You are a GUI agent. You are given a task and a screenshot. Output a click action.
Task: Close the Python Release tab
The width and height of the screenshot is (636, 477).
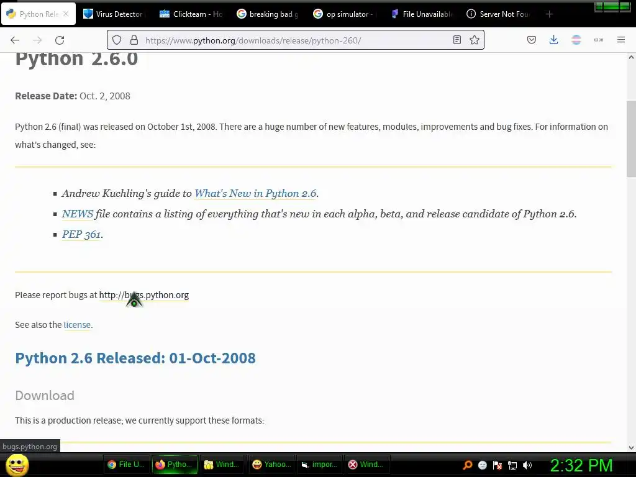tap(66, 14)
